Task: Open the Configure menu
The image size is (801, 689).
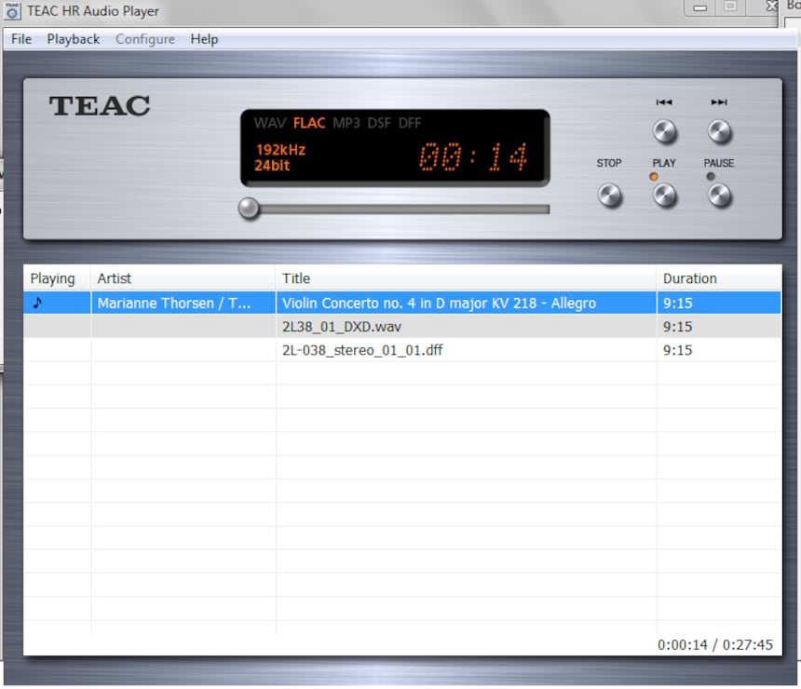Action: (x=145, y=39)
